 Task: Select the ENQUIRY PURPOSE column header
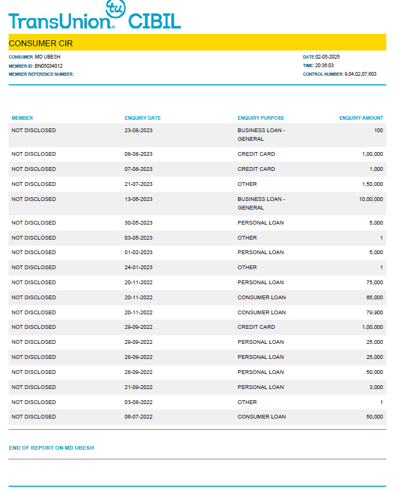click(261, 118)
